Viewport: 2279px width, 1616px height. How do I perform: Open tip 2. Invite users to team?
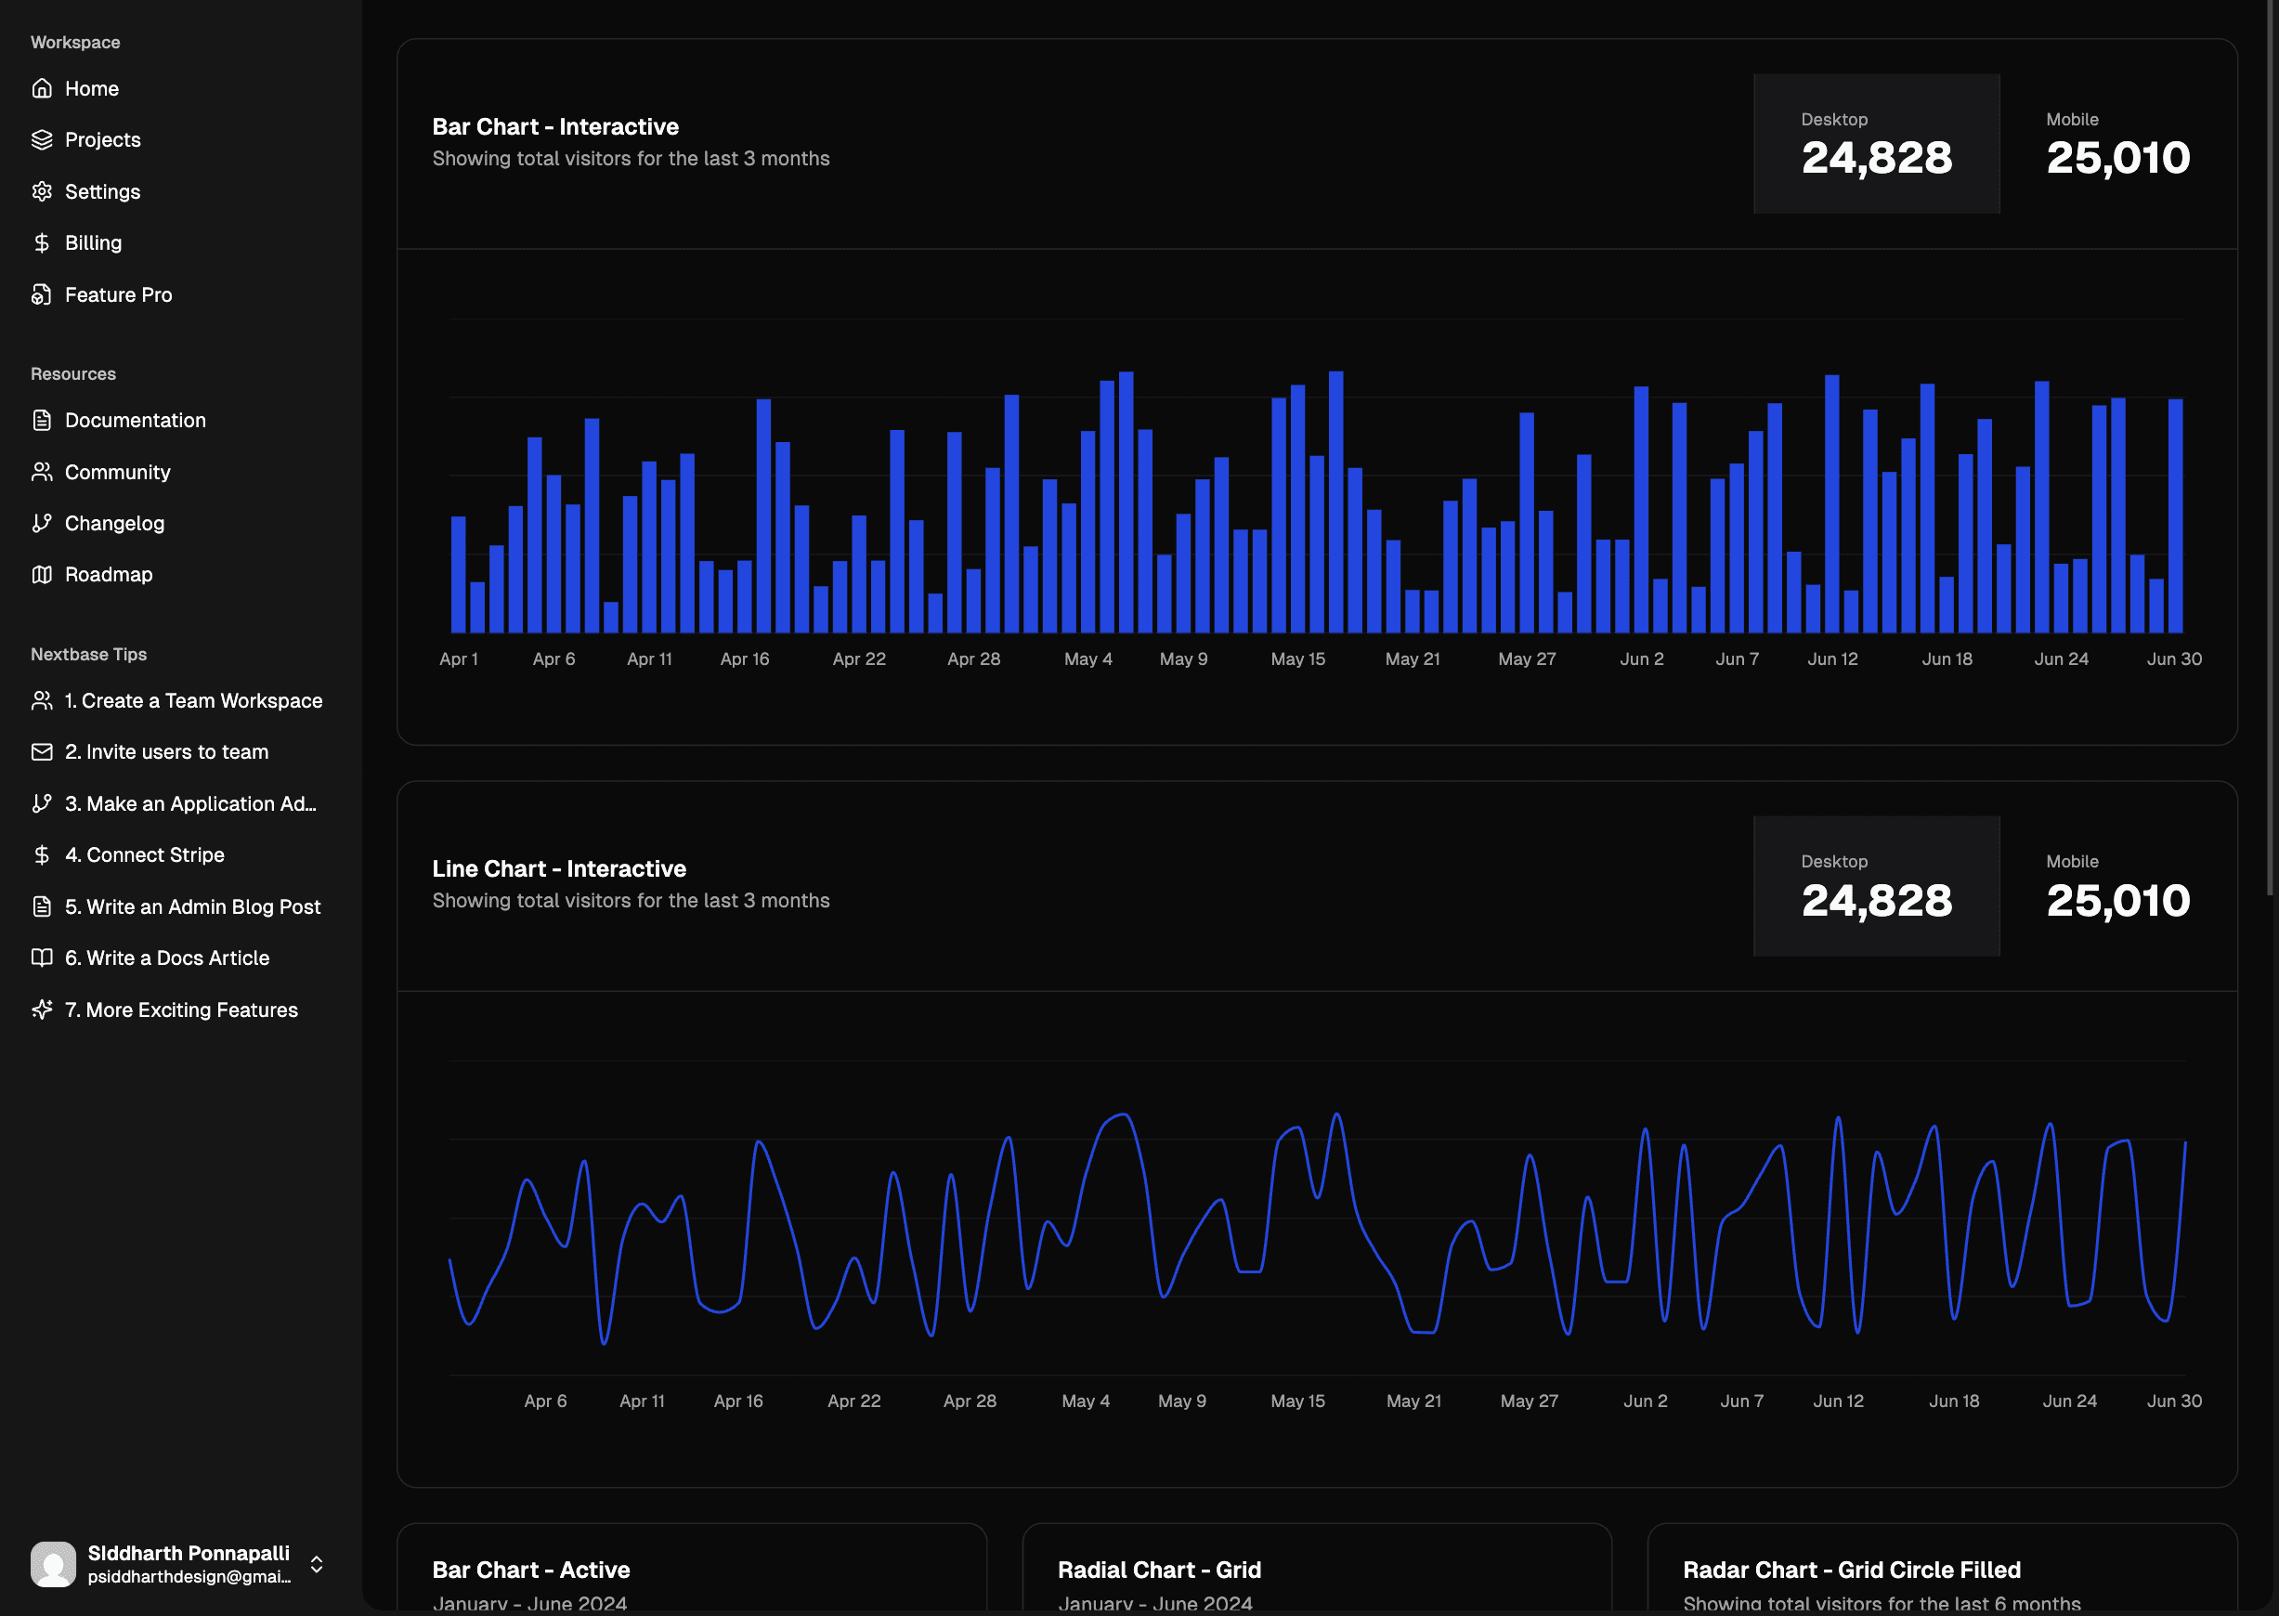pos(181,751)
